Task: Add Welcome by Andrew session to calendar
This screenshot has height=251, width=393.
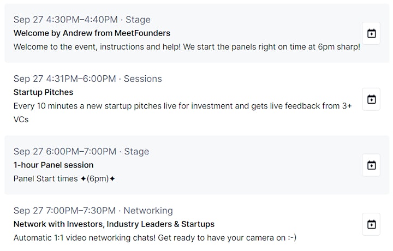Action: pyautogui.click(x=371, y=33)
